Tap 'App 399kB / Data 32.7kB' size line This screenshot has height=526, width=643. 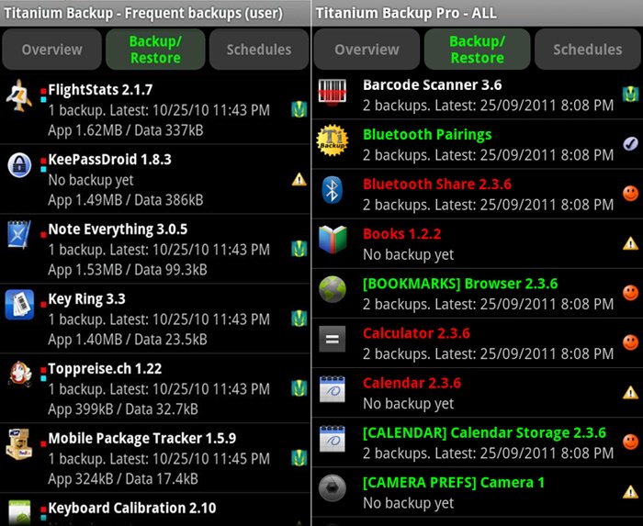[x=123, y=409]
